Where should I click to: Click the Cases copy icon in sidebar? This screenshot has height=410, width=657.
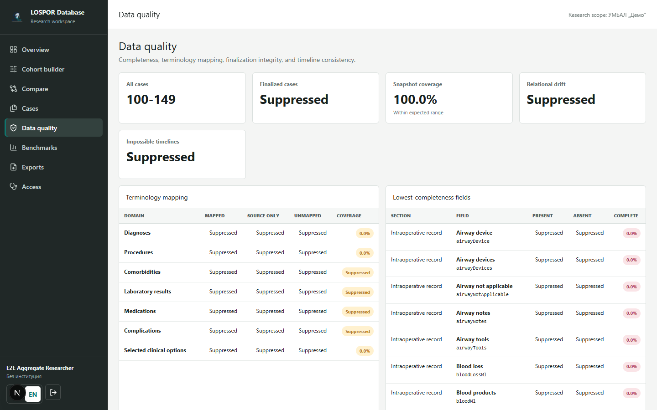click(13, 108)
